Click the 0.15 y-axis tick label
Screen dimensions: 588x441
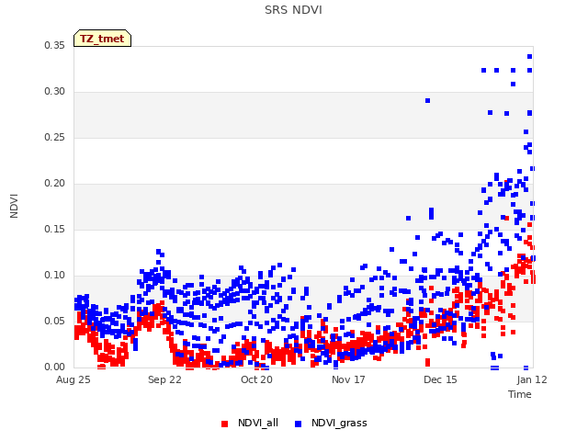pos(55,229)
